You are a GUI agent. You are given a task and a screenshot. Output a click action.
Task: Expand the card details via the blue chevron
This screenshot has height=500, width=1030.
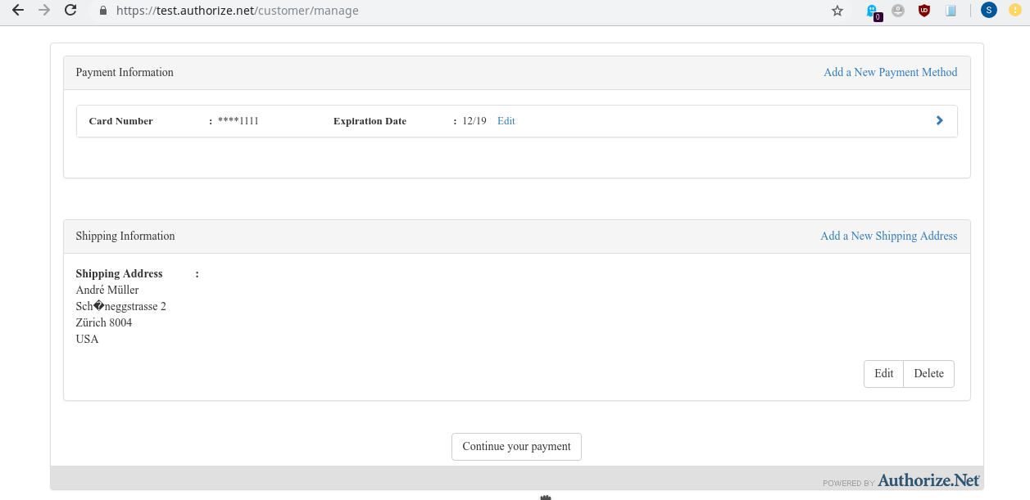click(939, 120)
